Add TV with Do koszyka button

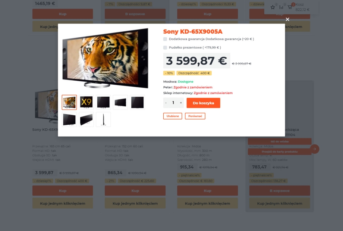coord(203,103)
